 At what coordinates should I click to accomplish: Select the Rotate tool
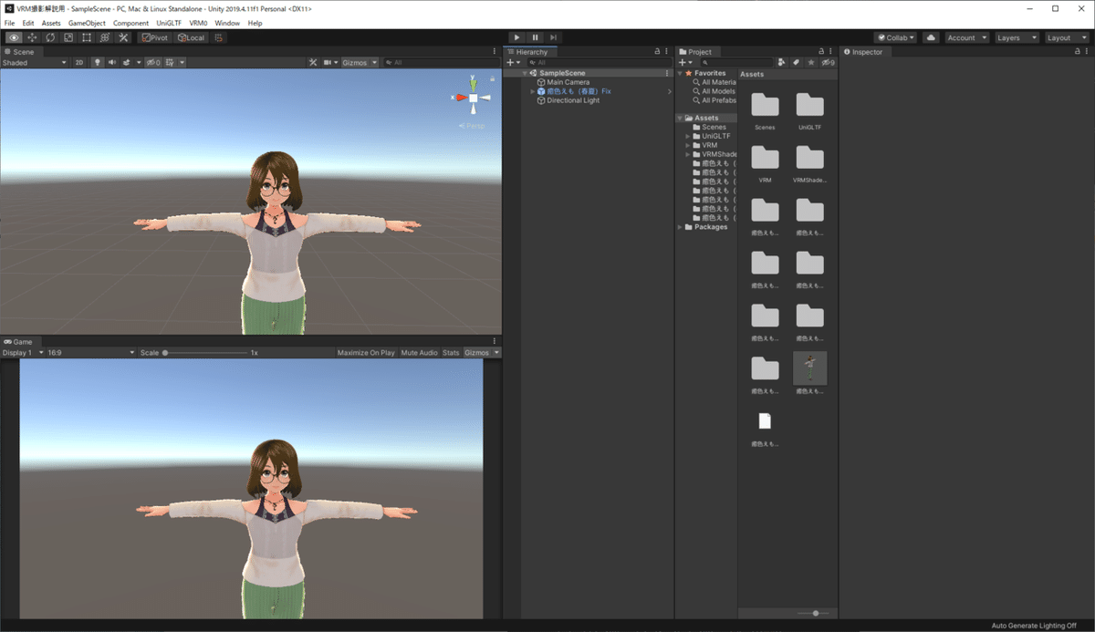(50, 37)
